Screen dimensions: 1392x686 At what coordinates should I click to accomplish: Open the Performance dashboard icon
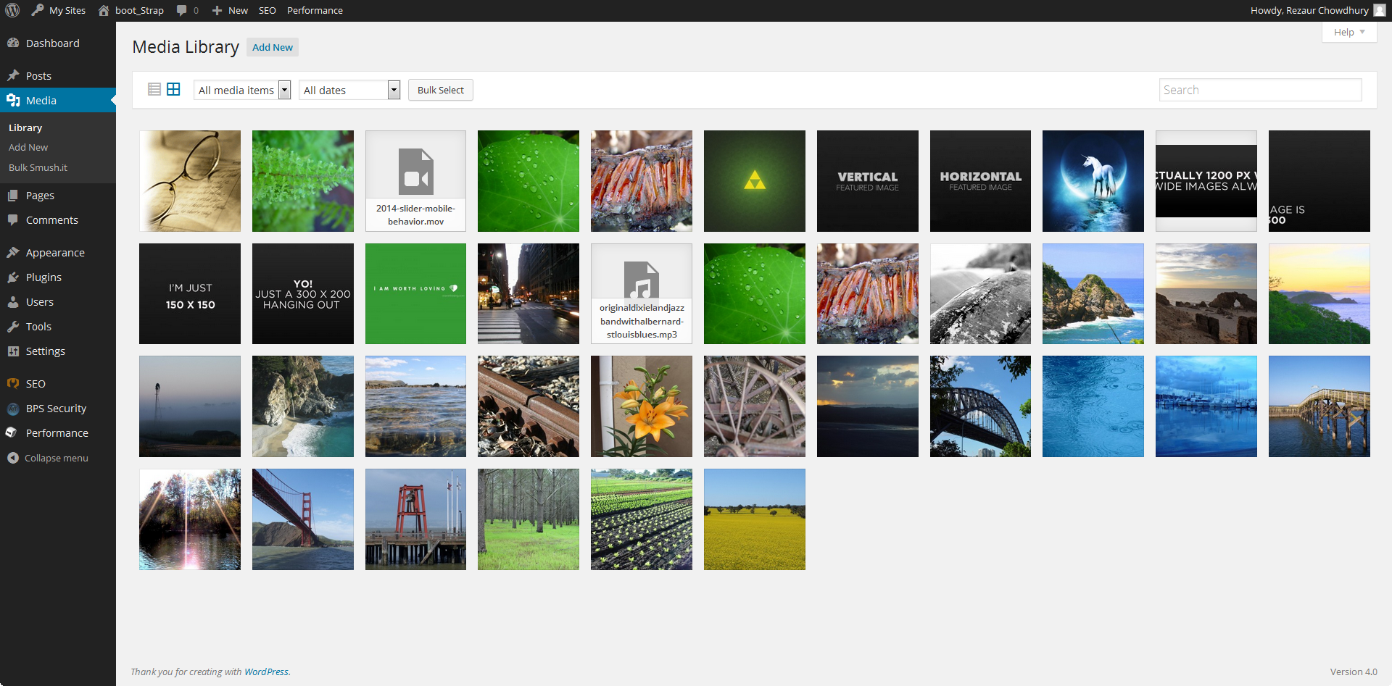[x=13, y=432]
